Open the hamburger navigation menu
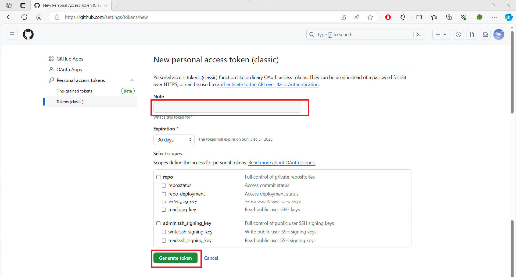Screen dimensions: 516x277 (12, 34)
